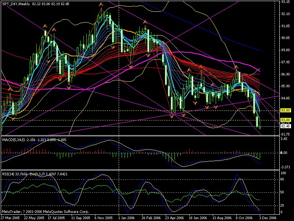Viewport: 294px width, 221px height.
Task: Select the down-arrow marker above the October 2006 peak
Action: coord(236,67)
